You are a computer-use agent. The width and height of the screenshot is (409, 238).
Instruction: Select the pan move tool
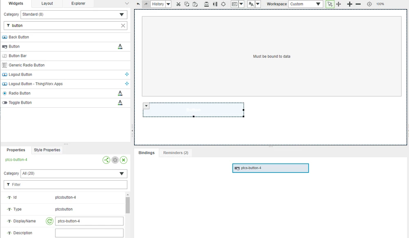click(x=339, y=4)
